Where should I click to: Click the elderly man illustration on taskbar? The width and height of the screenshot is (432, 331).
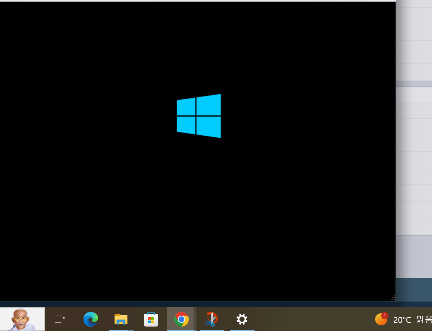22,319
